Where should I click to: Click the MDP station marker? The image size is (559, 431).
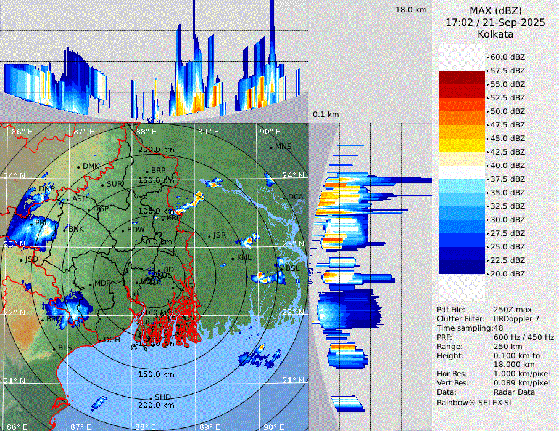coord(91,284)
